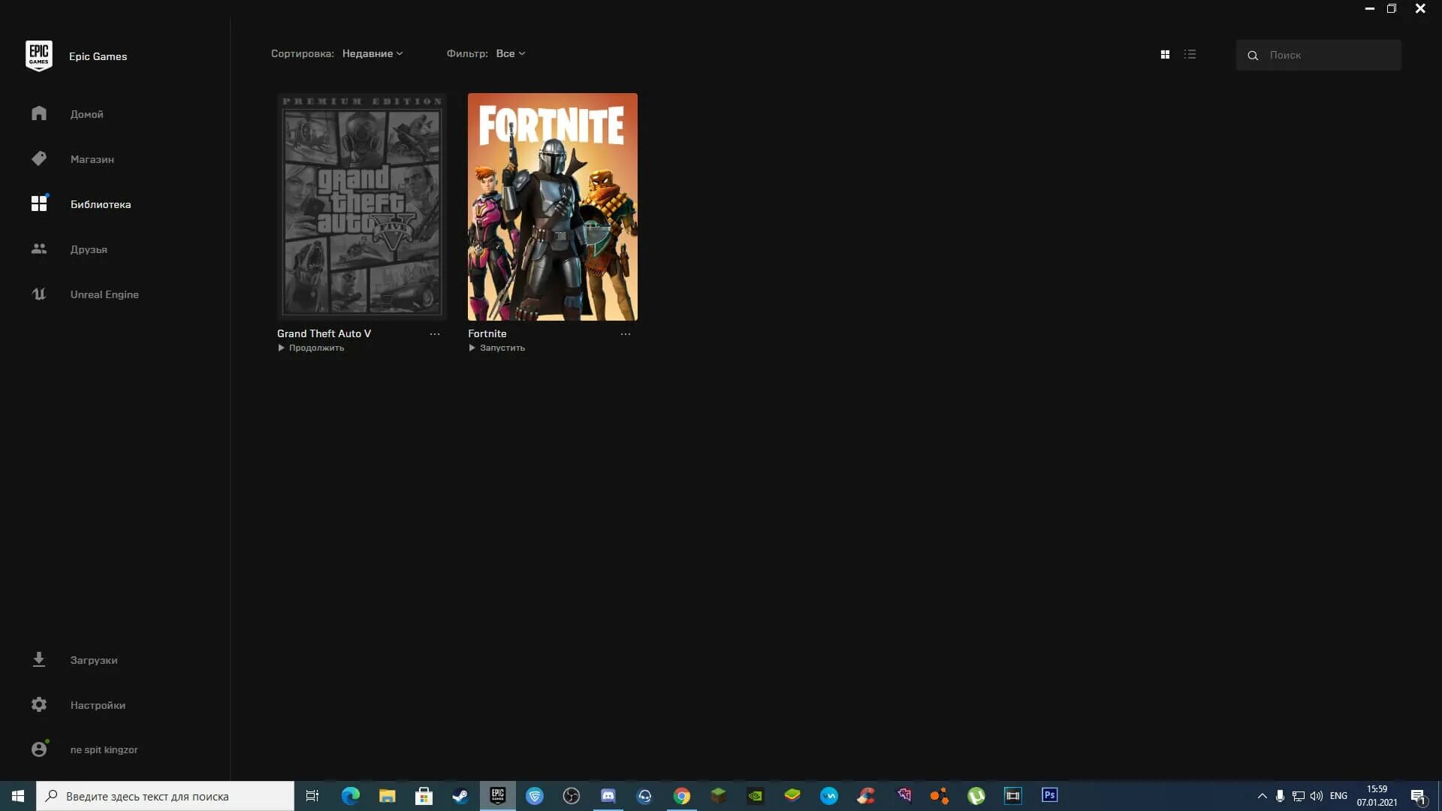1442x811 pixels.
Task: Click the ne spit kingzor profile icon
Action: pyautogui.click(x=39, y=749)
